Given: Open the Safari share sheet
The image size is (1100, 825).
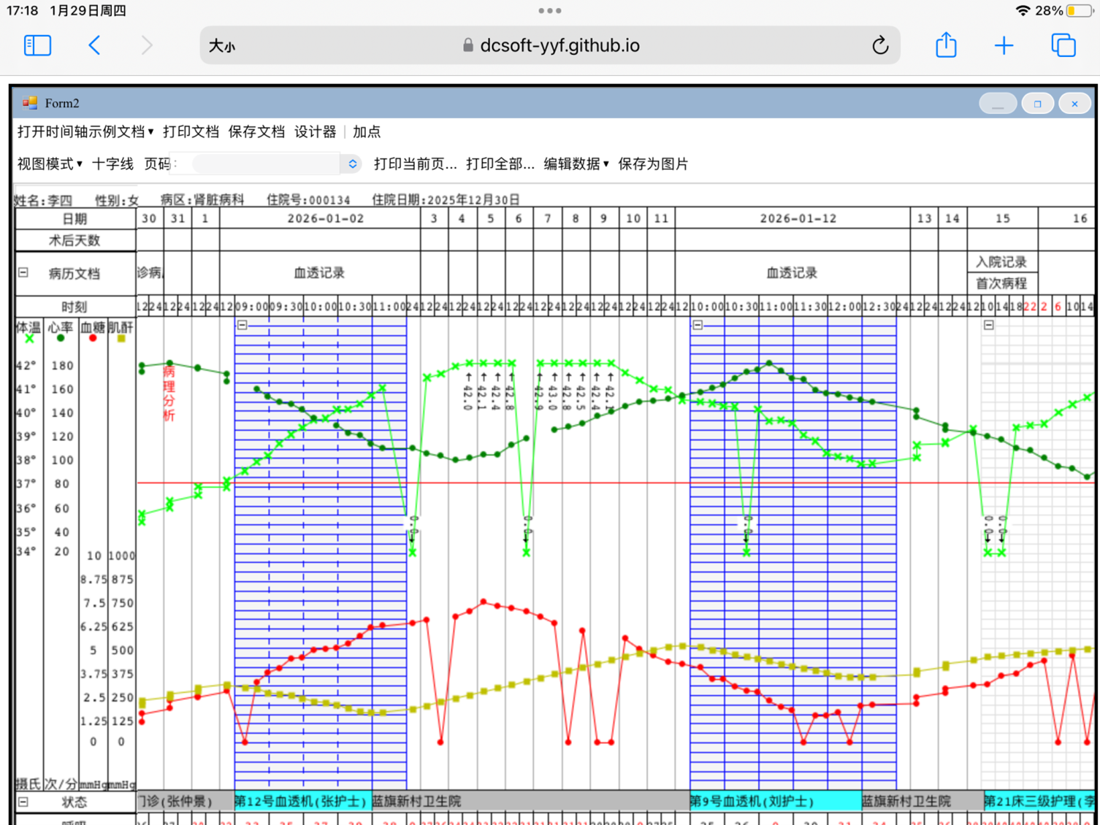Looking at the screenshot, I should pyautogui.click(x=946, y=45).
